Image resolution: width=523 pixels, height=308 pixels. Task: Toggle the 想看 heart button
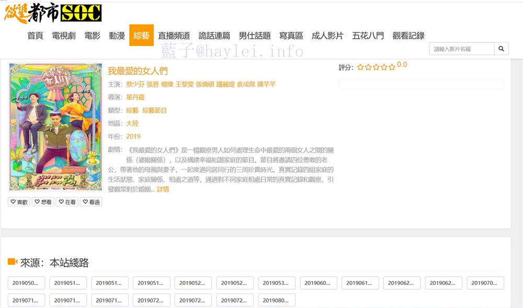(x=43, y=202)
